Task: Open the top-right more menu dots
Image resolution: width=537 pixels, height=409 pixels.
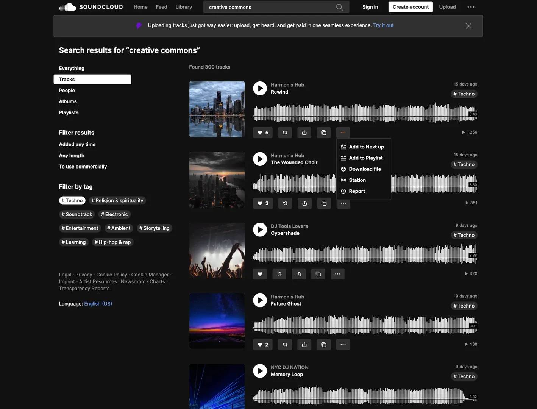Action: click(471, 7)
